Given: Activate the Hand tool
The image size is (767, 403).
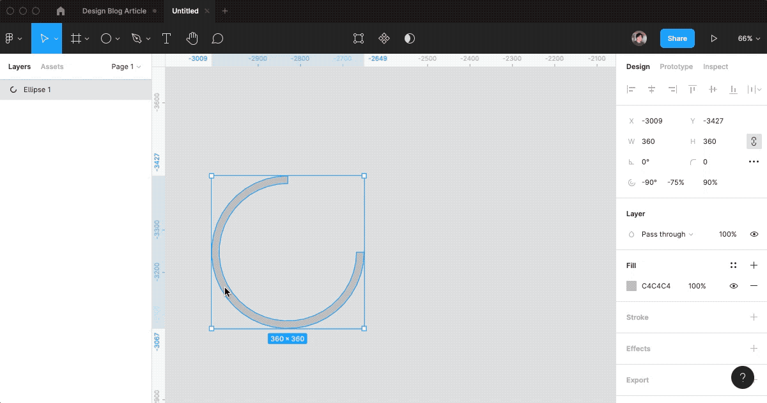Looking at the screenshot, I should pos(192,38).
